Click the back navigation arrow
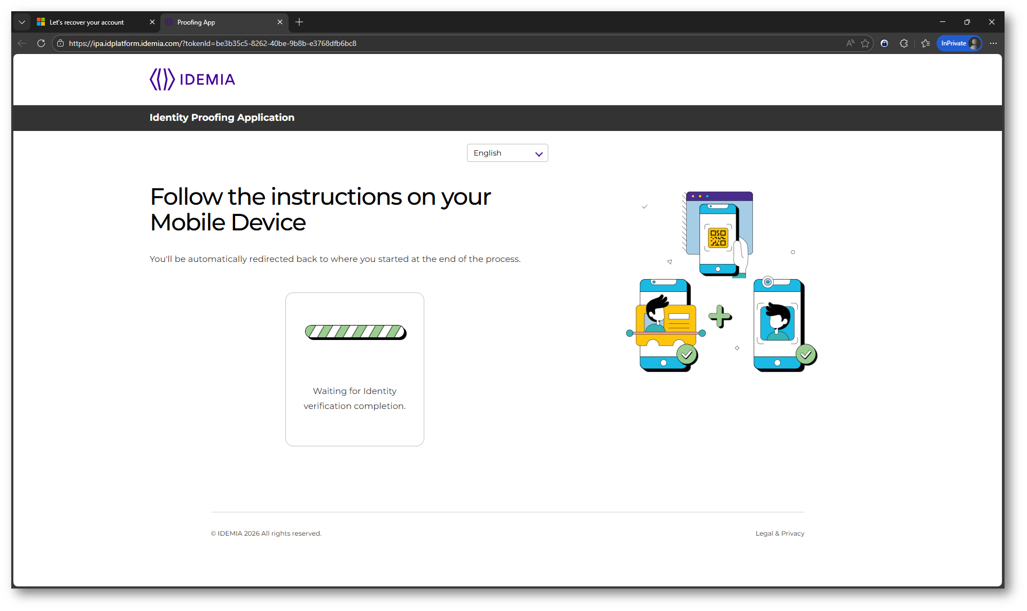The image size is (1027, 611). click(x=22, y=43)
